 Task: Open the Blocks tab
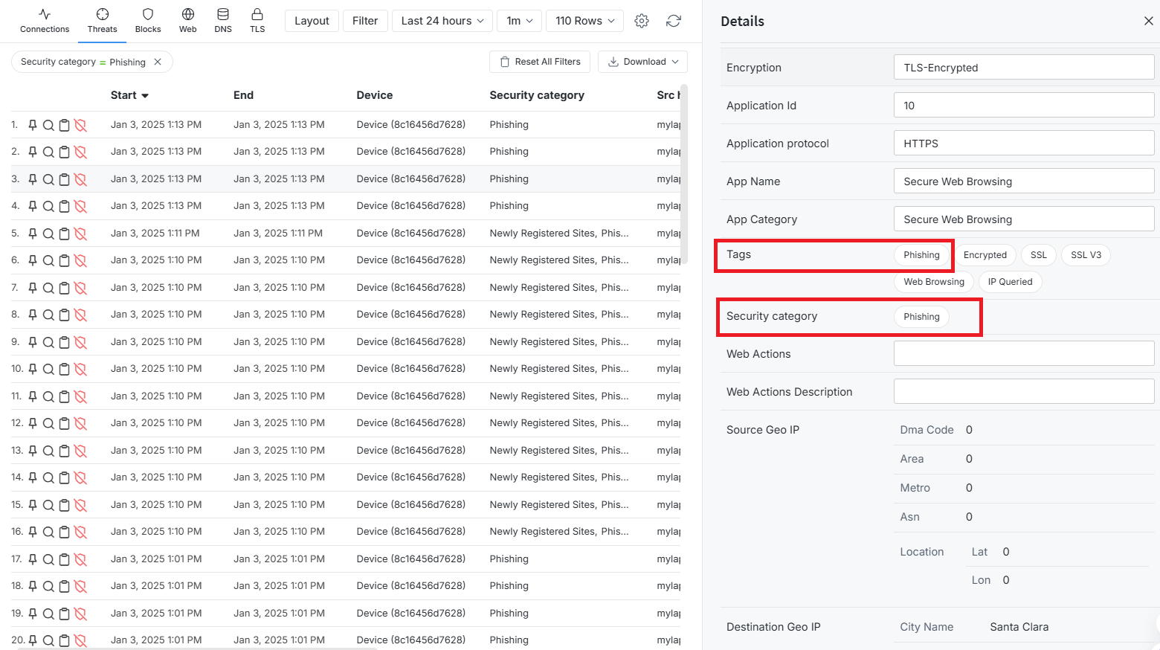pos(148,21)
